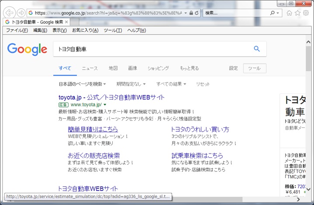This screenshot has width=314, height=205.
Task: Open a new blank tab button
Action: (75, 22)
